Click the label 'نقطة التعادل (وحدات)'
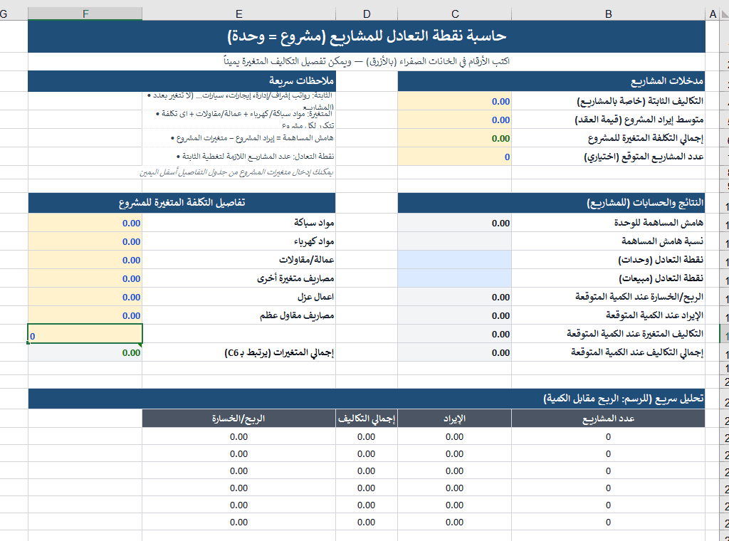The image size is (729, 541). tap(661, 259)
